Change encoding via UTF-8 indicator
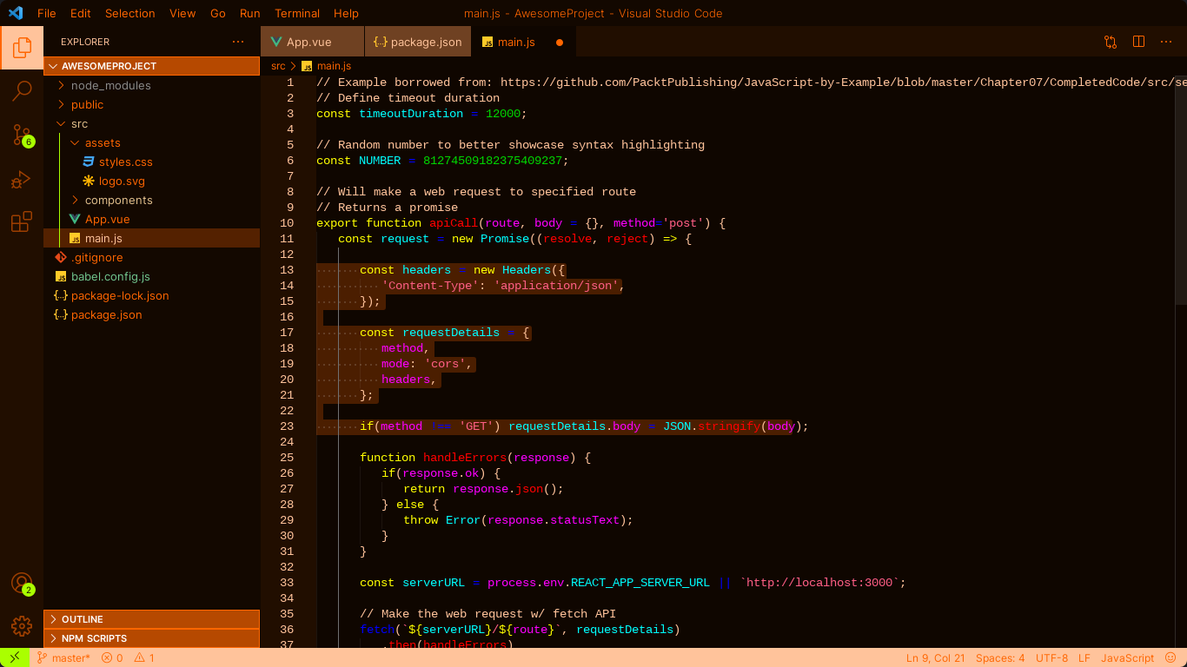The image size is (1187, 667). point(1051,657)
